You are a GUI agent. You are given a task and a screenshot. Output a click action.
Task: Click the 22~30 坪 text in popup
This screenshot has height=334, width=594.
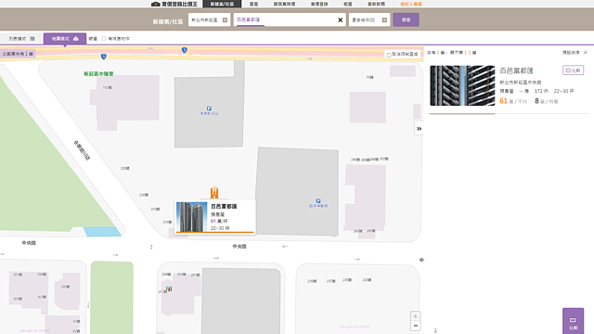[220, 228]
